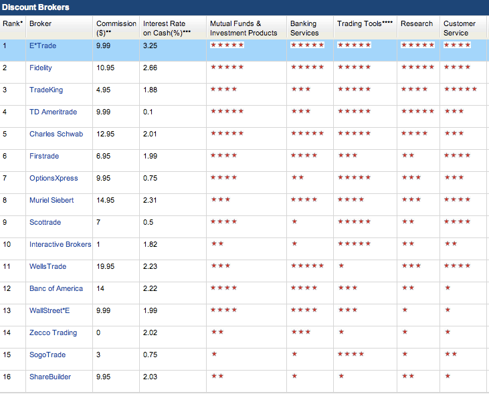Click Firstrade's Customer Service four-star rating
Image resolution: width=489 pixels, height=394 pixels.
click(x=457, y=155)
